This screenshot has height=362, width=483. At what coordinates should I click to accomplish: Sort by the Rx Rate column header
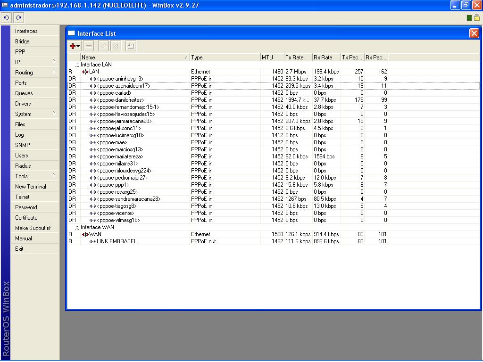(x=326, y=57)
